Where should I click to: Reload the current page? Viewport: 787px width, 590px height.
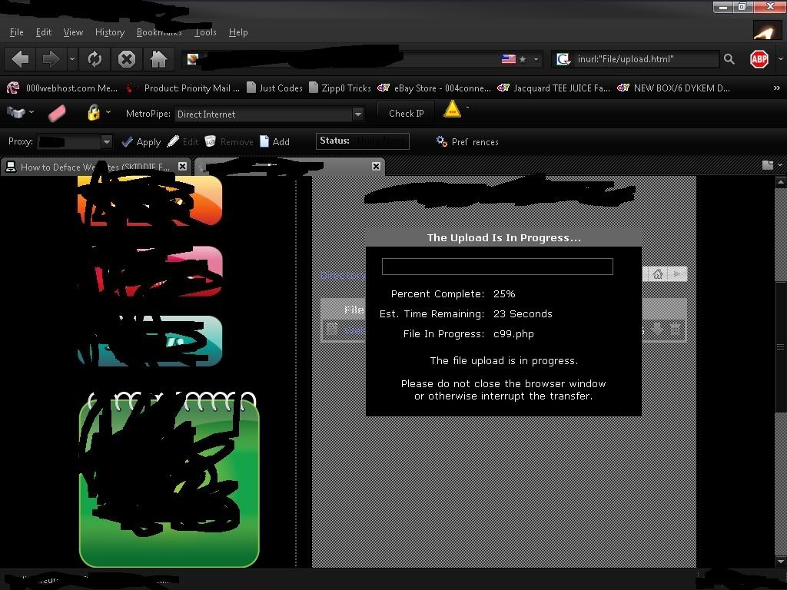[95, 59]
